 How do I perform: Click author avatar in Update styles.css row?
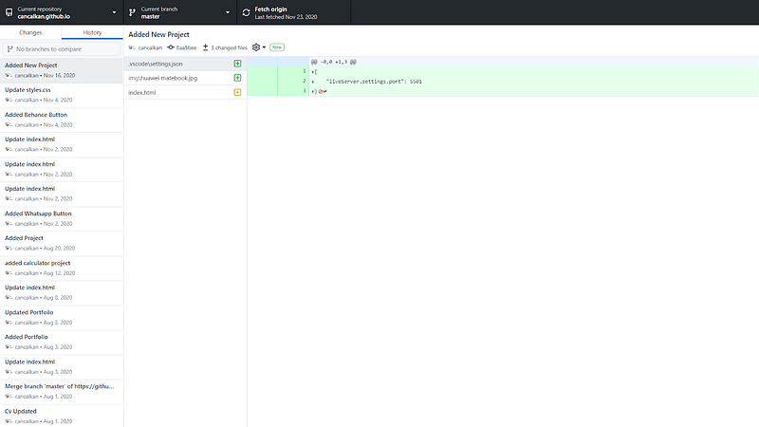point(9,101)
